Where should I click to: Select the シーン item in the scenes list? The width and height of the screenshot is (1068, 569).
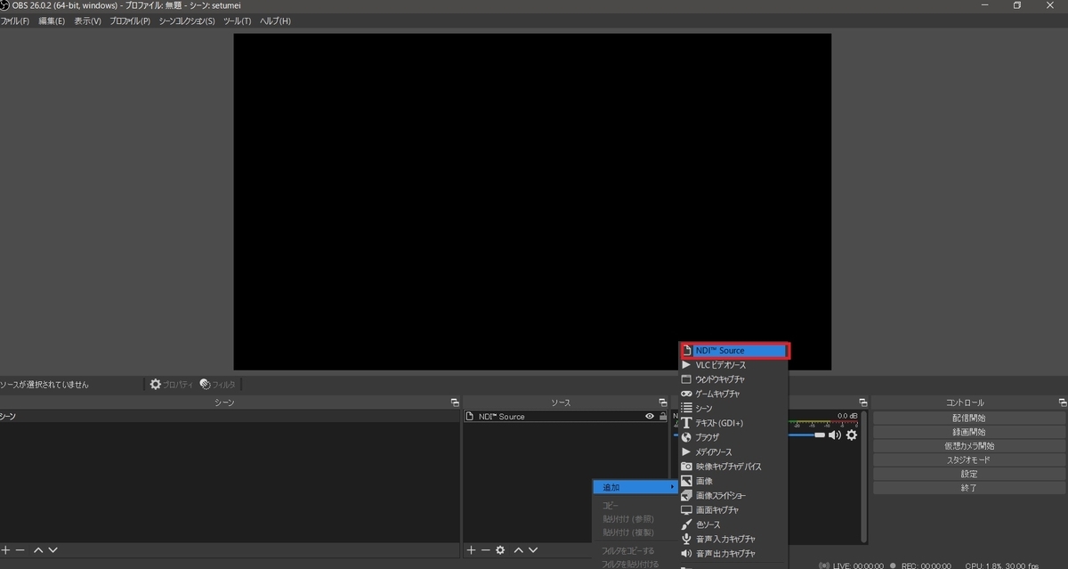point(230,417)
